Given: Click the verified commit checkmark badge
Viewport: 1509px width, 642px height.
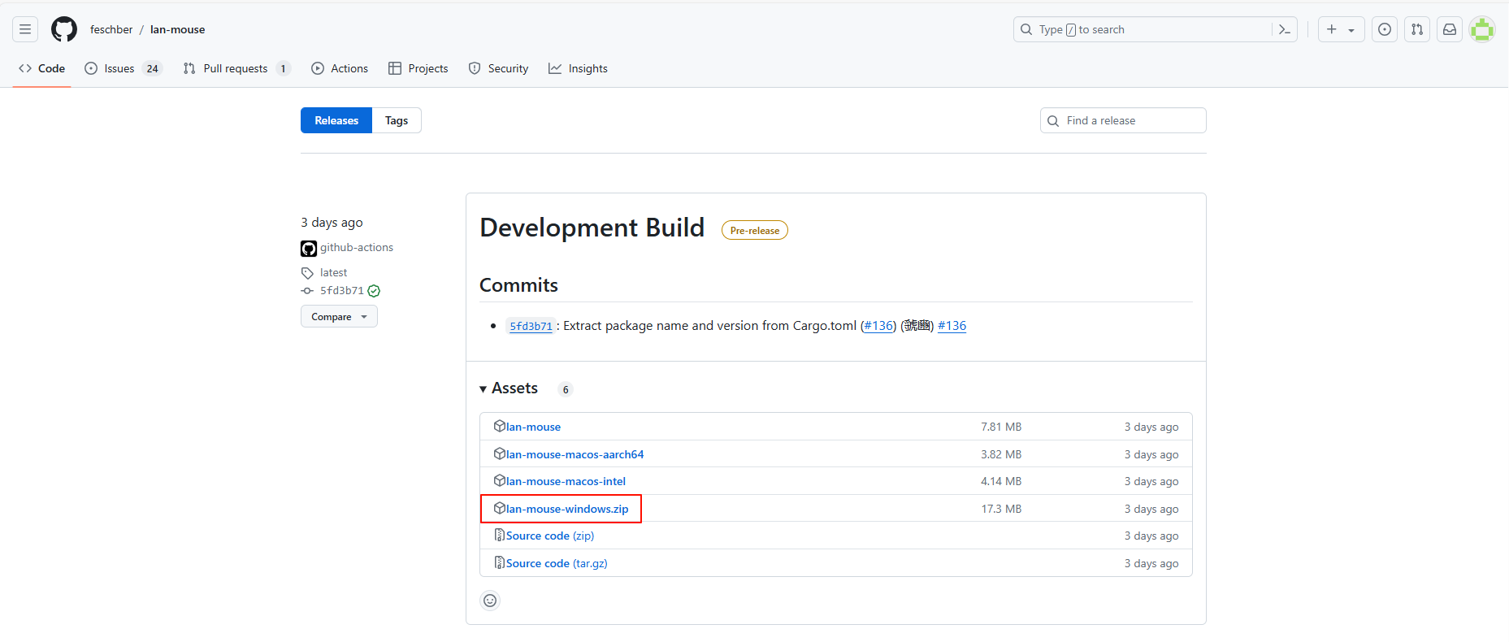Looking at the screenshot, I should coord(374,291).
